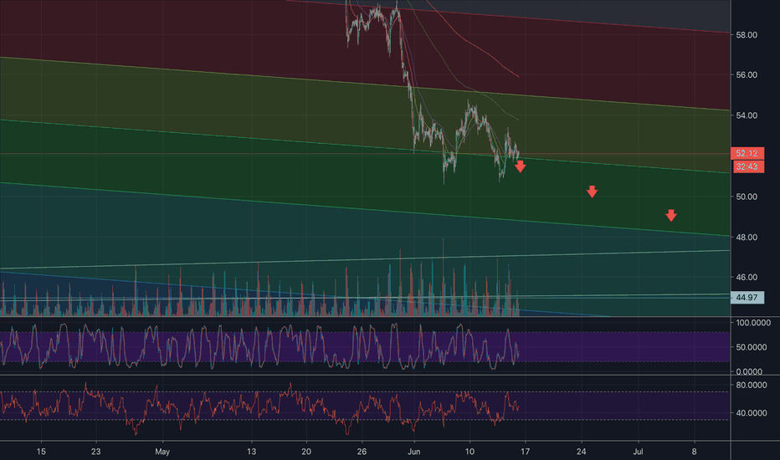Select the red down arrow drawing above the 24 date
780x460 pixels.
[592, 192]
